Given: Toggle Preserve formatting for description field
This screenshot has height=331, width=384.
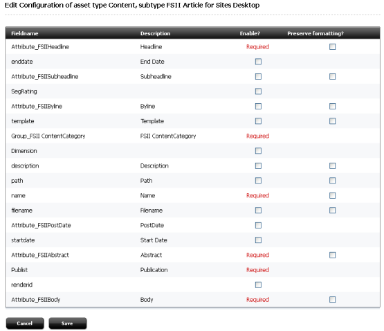Looking at the screenshot, I should tap(332, 165).
